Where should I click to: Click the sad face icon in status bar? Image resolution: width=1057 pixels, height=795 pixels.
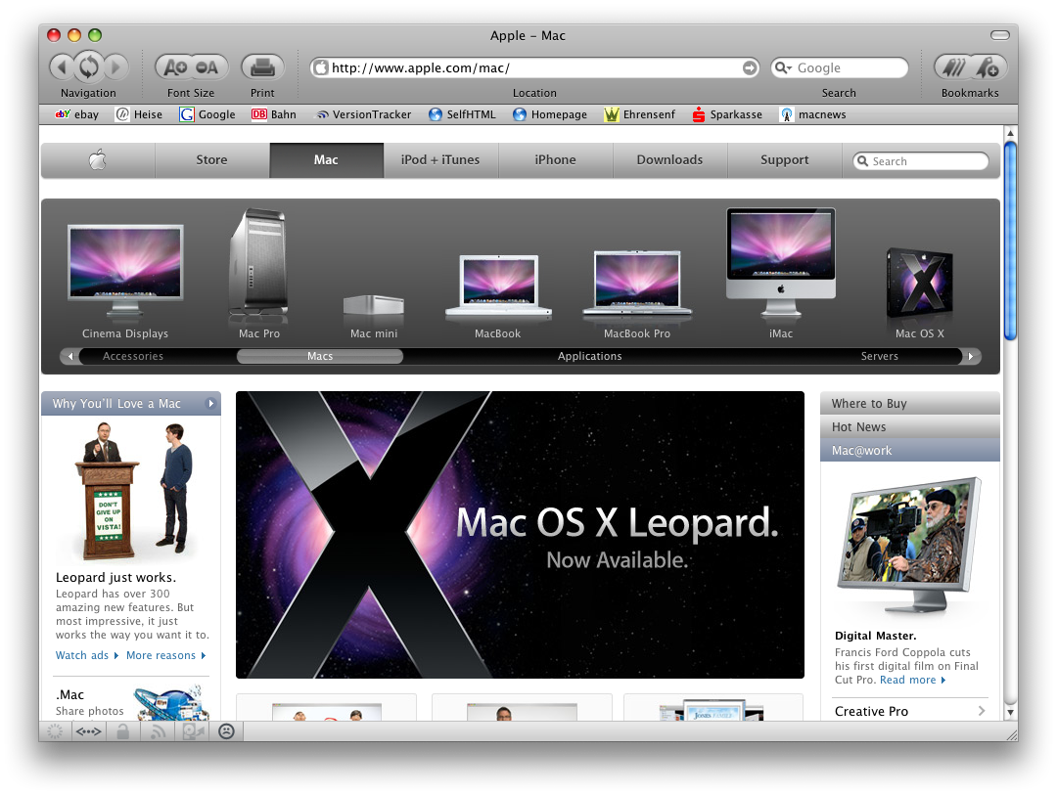pos(226,731)
